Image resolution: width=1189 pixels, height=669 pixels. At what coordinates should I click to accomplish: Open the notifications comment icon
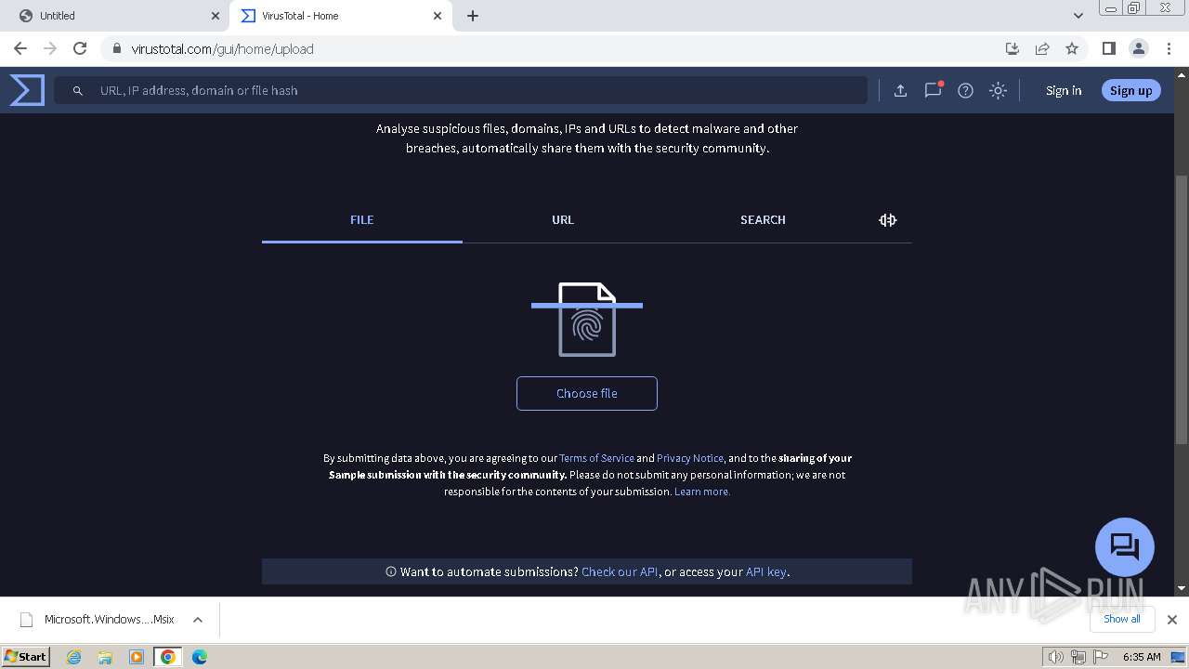click(933, 90)
